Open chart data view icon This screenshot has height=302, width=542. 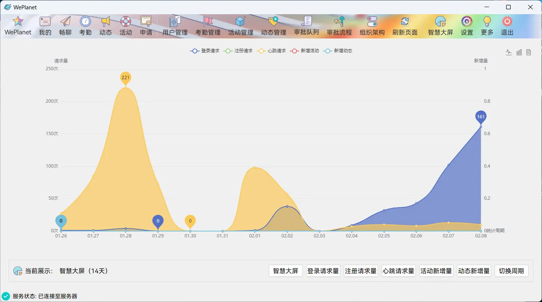529,52
